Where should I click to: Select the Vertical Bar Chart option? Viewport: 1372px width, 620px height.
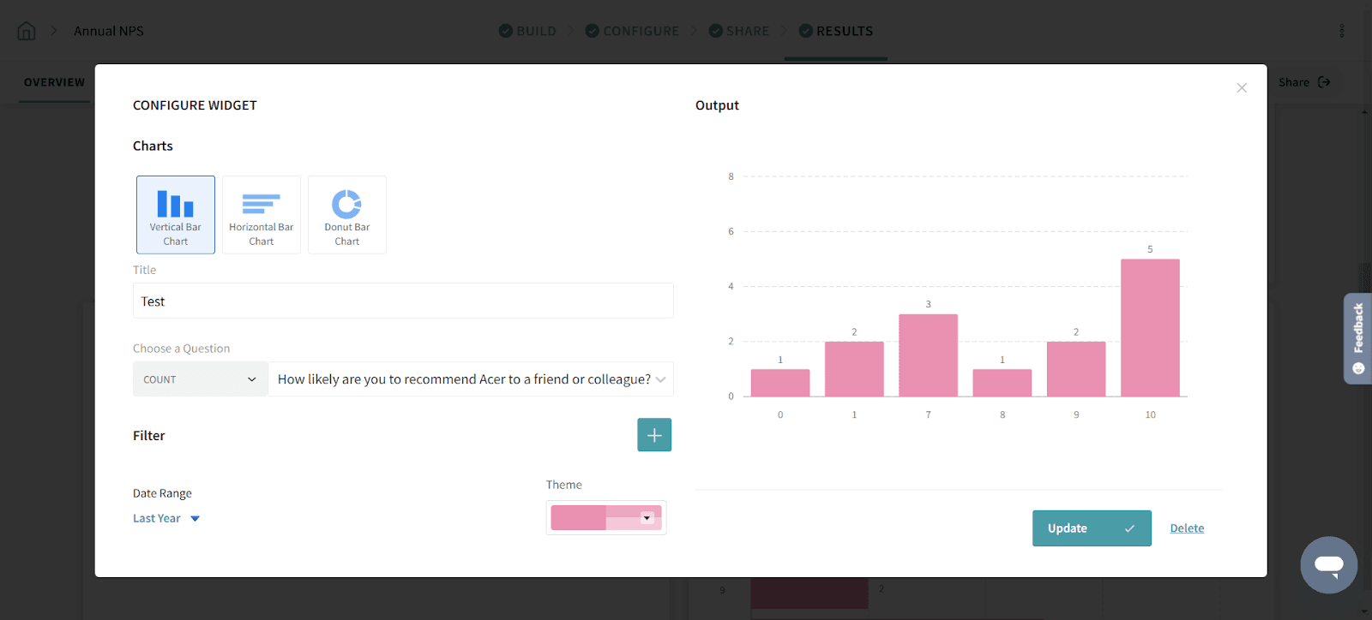point(176,215)
